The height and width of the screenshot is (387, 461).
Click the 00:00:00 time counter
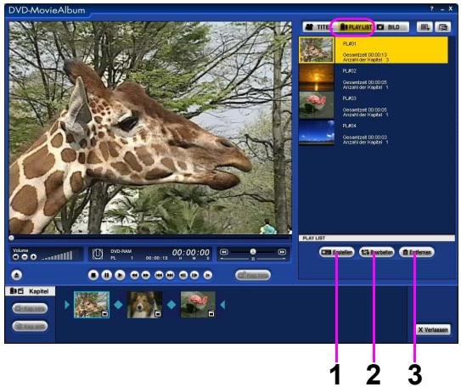(x=190, y=252)
